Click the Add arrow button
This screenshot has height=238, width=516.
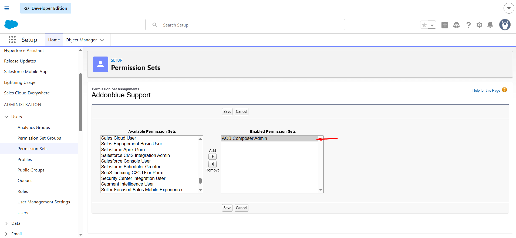(213, 156)
